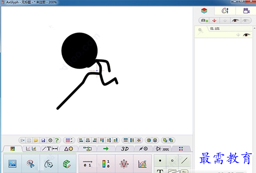Save the drawing with the floppy disk icon
This screenshot has height=173, width=256.
click(43, 140)
